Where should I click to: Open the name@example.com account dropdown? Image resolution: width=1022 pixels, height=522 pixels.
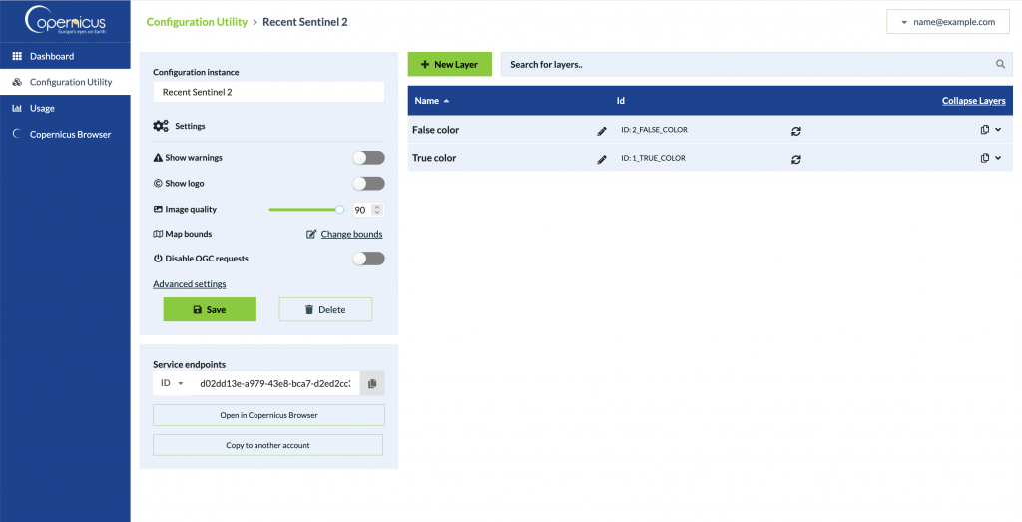coord(947,22)
